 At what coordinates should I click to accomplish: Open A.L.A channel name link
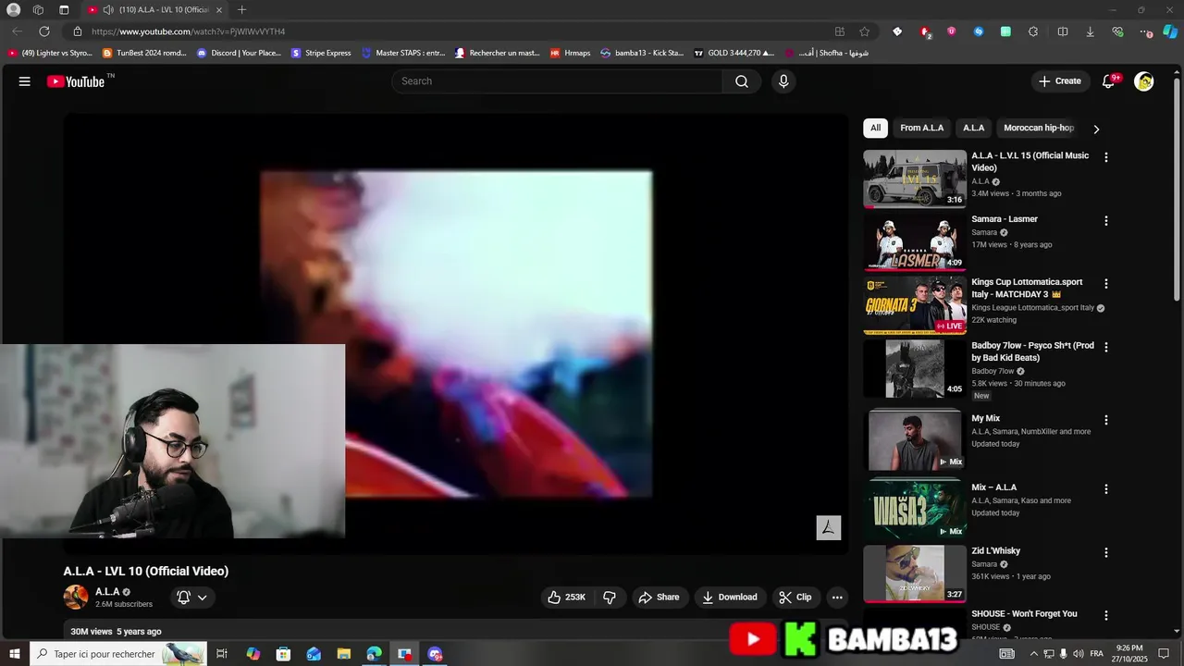tap(107, 592)
